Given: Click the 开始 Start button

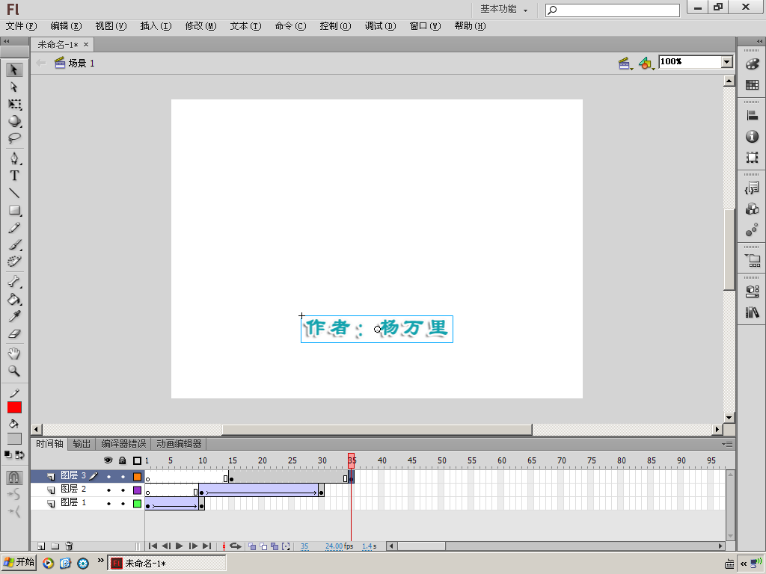Looking at the screenshot, I should pos(19,562).
